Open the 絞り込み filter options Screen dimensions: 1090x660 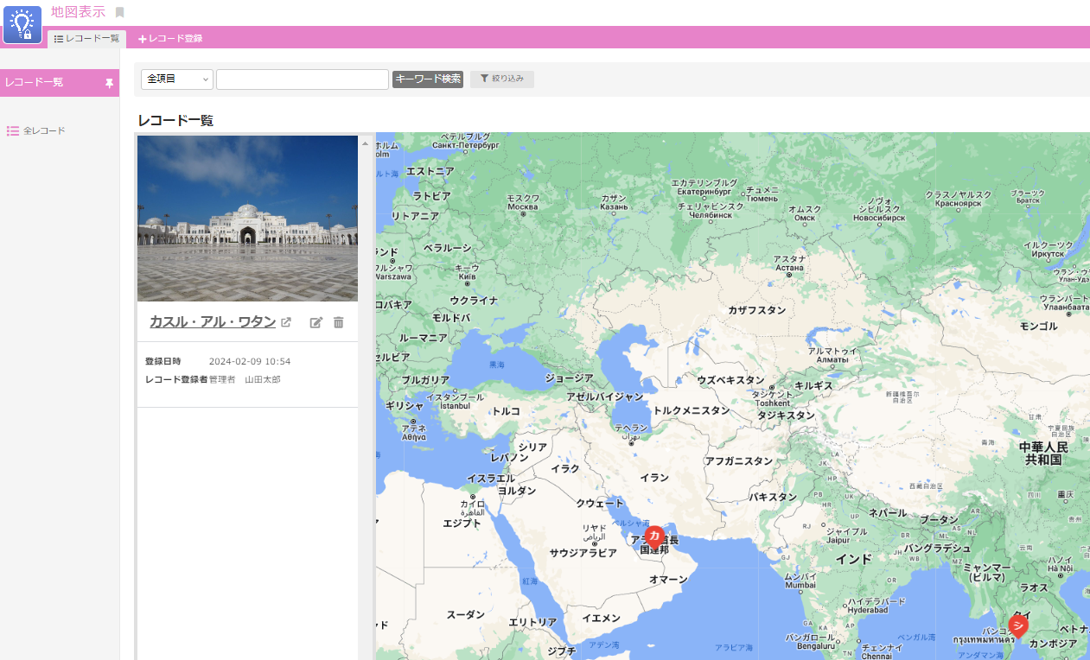[501, 79]
